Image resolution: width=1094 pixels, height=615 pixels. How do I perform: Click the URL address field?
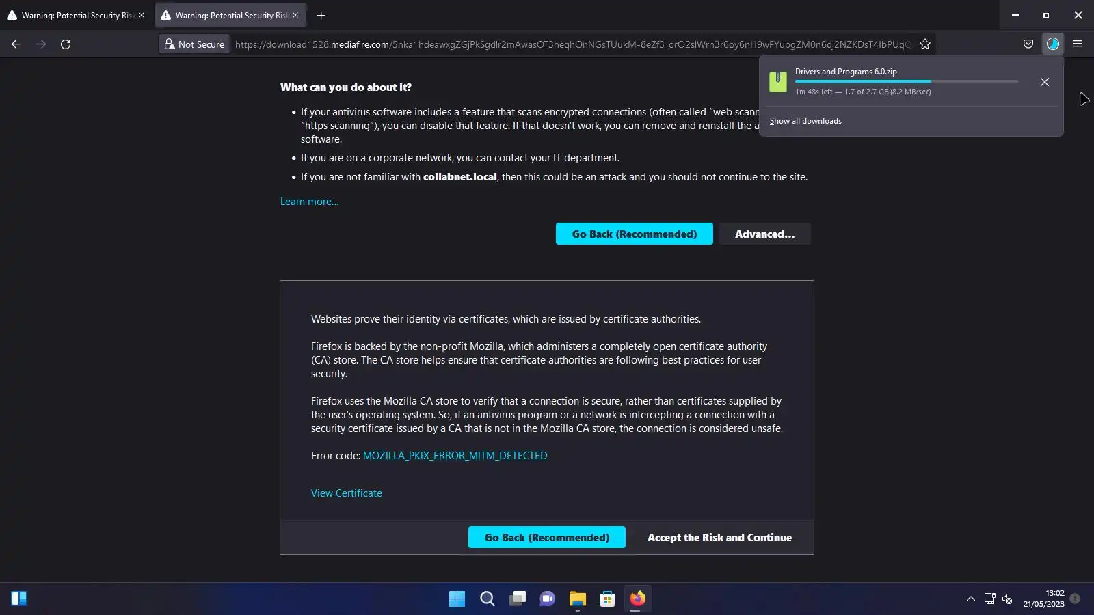[574, 44]
